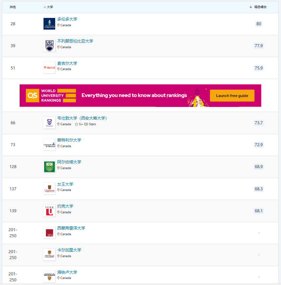Click the University of Toronto logo
This screenshot has width=281, height=285.
(49, 24)
